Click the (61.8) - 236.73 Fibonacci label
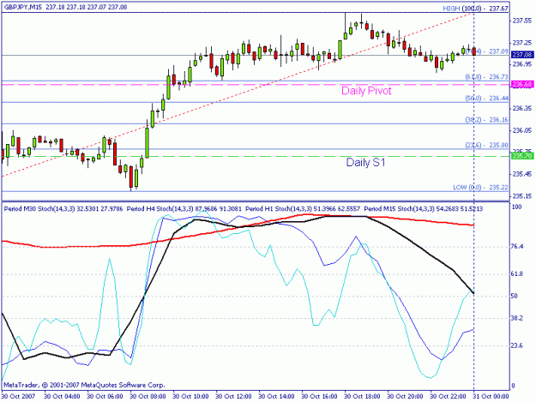Screen dimensions: 536x402 click(x=487, y=77)
